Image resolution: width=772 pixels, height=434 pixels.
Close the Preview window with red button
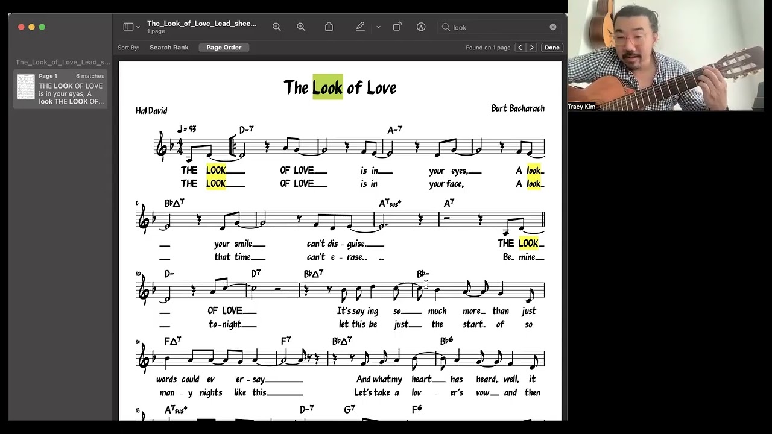[x=21, y=27]
